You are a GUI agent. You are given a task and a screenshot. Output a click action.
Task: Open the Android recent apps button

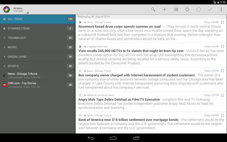pos(136,138)
